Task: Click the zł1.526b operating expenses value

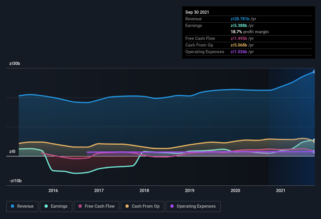Action: coord(239,52)
